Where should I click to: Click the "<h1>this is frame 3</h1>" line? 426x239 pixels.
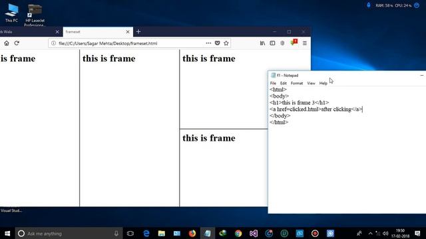299,103
